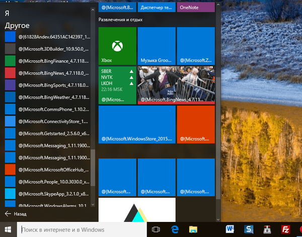Viewport: 302px width, 237px height.
Task: Open the wide WindowsStore_2015 tile
Action: [137, 124]
